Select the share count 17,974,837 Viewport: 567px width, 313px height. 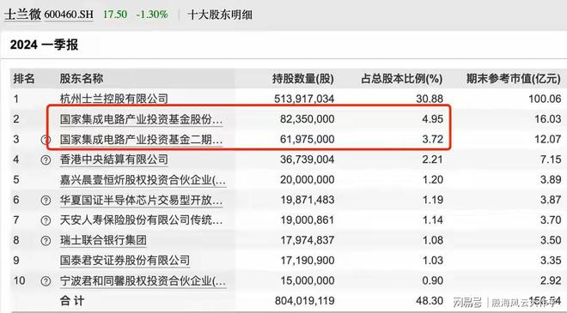(x=308, y=240)
